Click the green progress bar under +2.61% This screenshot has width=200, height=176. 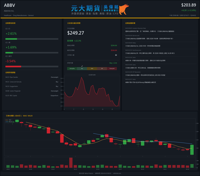(11, 39)
